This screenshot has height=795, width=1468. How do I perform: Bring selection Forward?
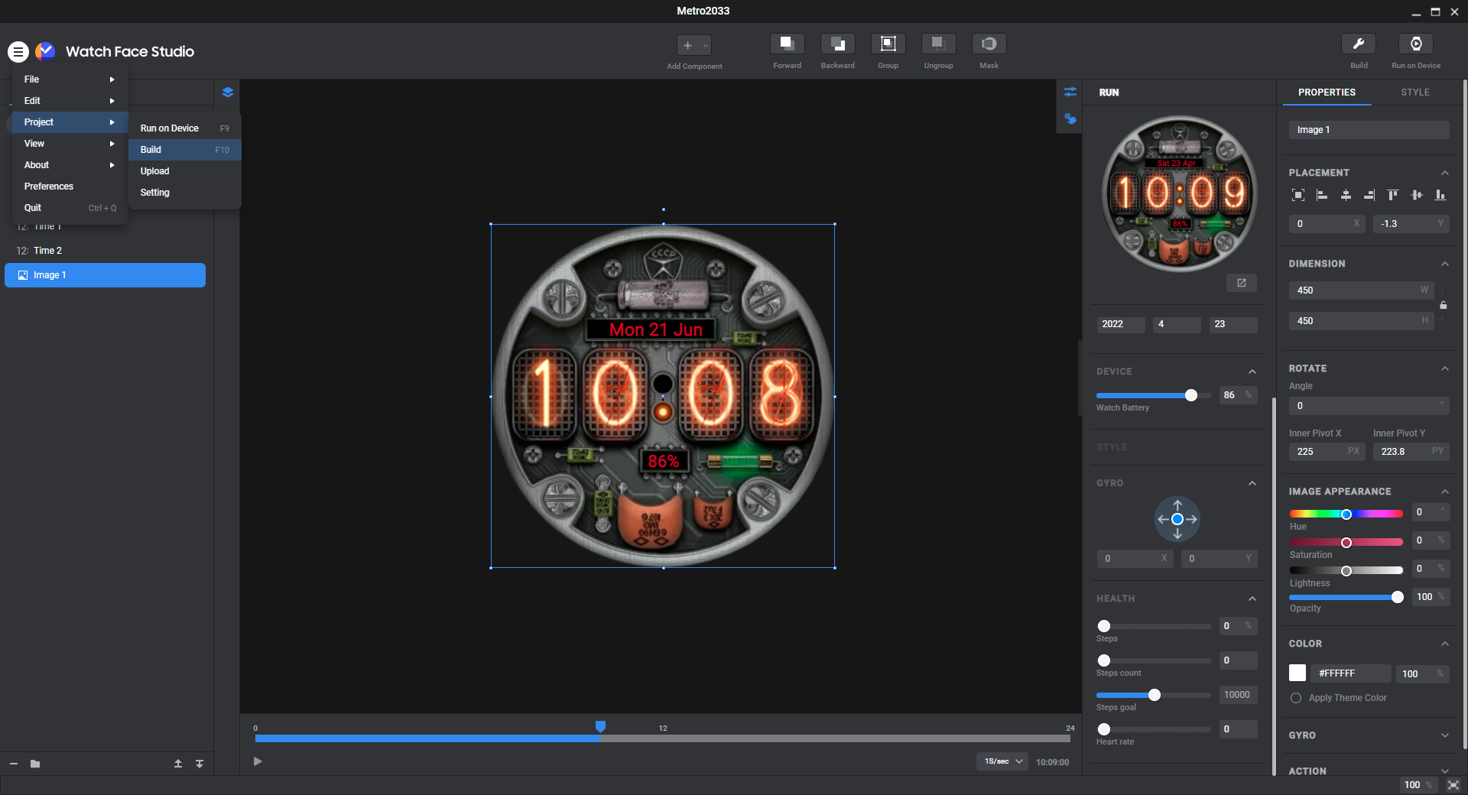click(787, 44)
